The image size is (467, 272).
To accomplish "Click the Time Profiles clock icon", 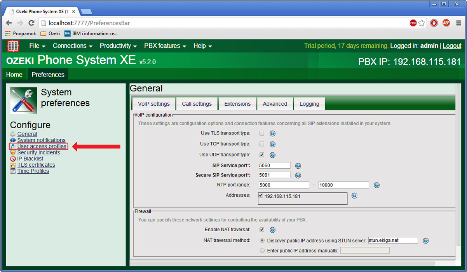I will 13,171.
